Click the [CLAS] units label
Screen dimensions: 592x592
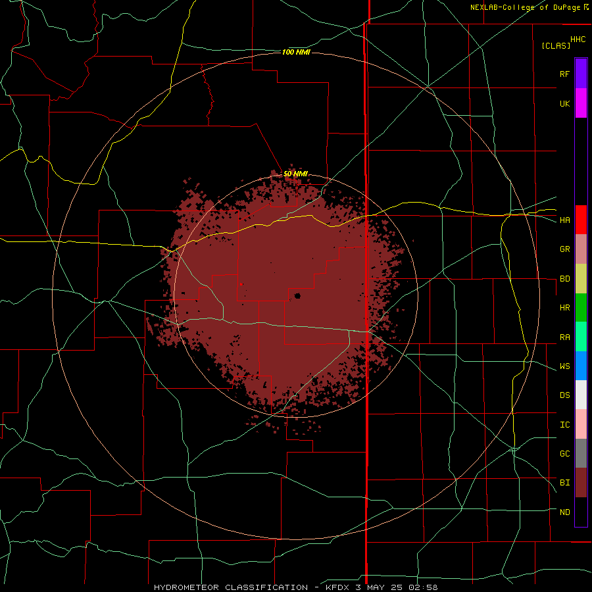(556, 45)
